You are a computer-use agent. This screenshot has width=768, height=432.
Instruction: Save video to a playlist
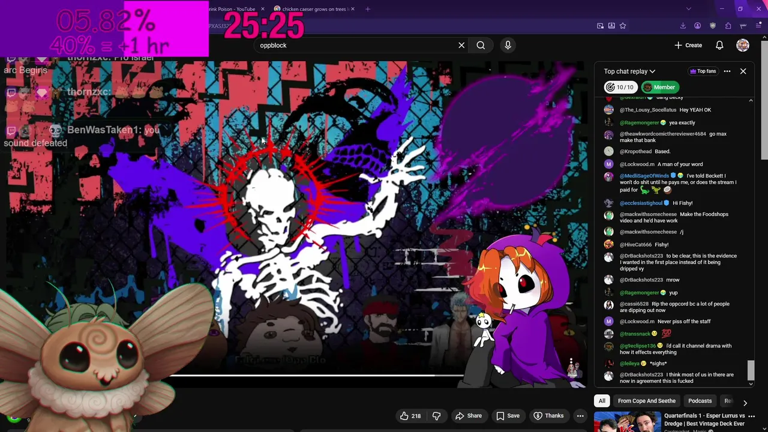(508, 416)
